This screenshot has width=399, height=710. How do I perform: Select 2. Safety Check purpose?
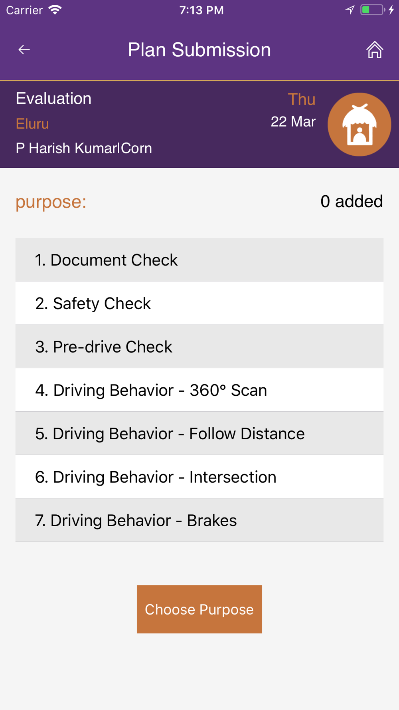coord(199,303)
